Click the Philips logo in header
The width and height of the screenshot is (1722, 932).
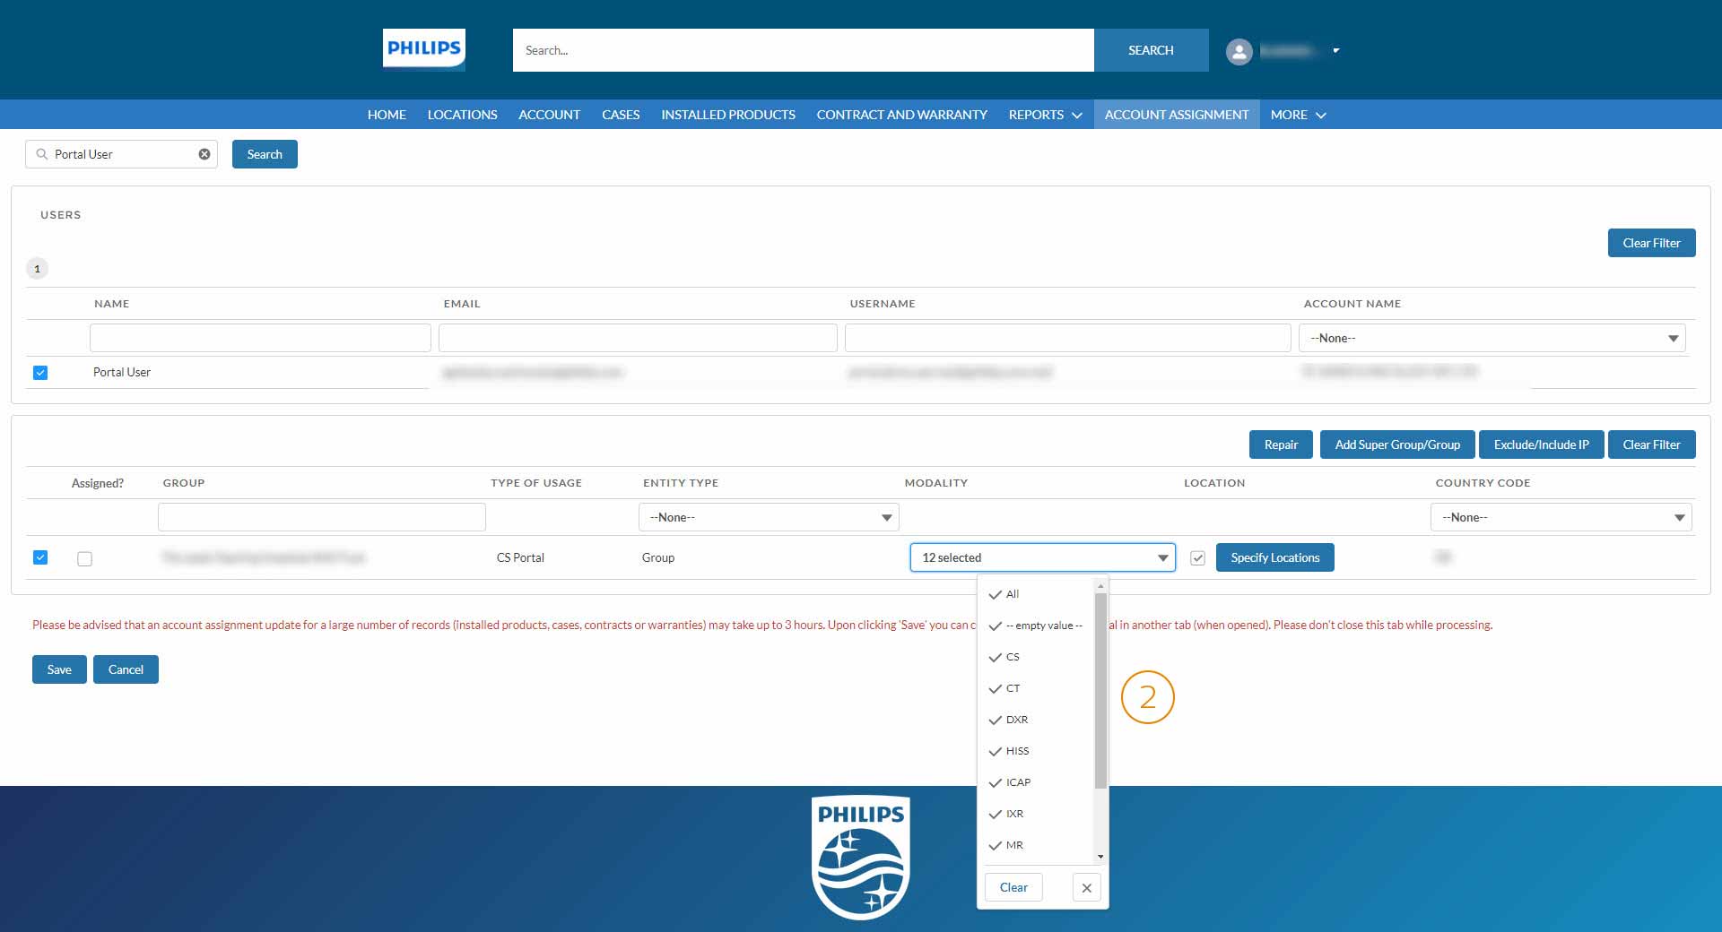point(423,49)
